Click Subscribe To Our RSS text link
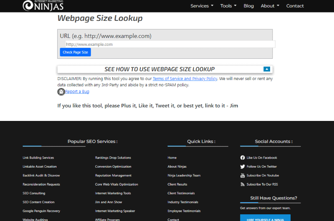This screenshot has width=334, height=221. tap(262, 184)
